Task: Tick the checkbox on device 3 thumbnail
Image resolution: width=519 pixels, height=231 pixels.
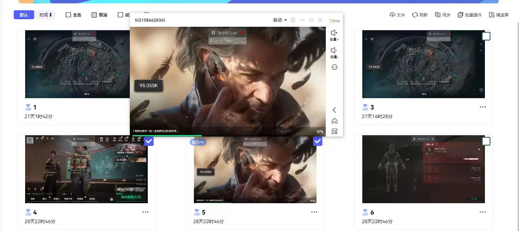Action: pyautogui.click(x=486, y=36)
